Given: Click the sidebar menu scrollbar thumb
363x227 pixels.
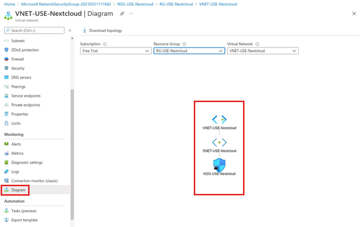Looking at the screenshot, I should point(72,154).
